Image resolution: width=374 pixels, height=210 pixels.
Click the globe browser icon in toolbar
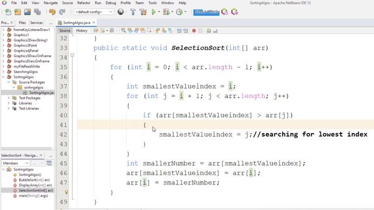point(121,12)
